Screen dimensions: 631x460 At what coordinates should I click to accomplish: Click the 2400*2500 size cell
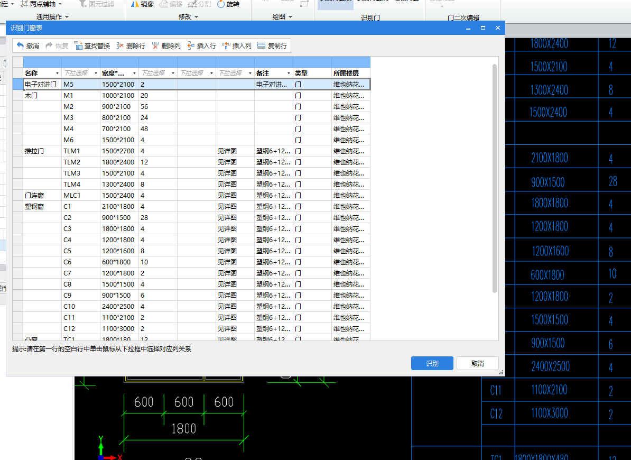[x=119, y=306]
